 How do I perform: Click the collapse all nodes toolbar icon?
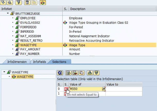point(9,3)
